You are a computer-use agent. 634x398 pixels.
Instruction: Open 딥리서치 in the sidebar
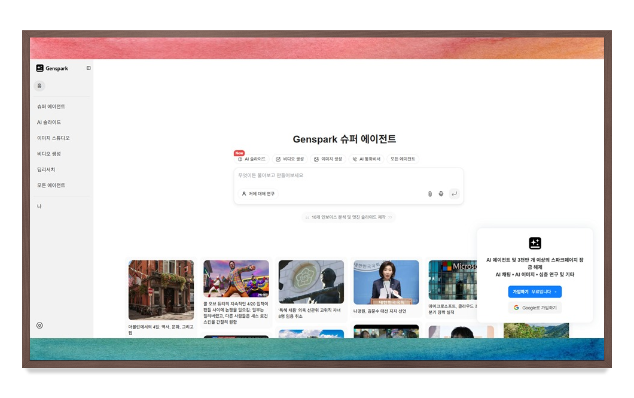[46, 169]
